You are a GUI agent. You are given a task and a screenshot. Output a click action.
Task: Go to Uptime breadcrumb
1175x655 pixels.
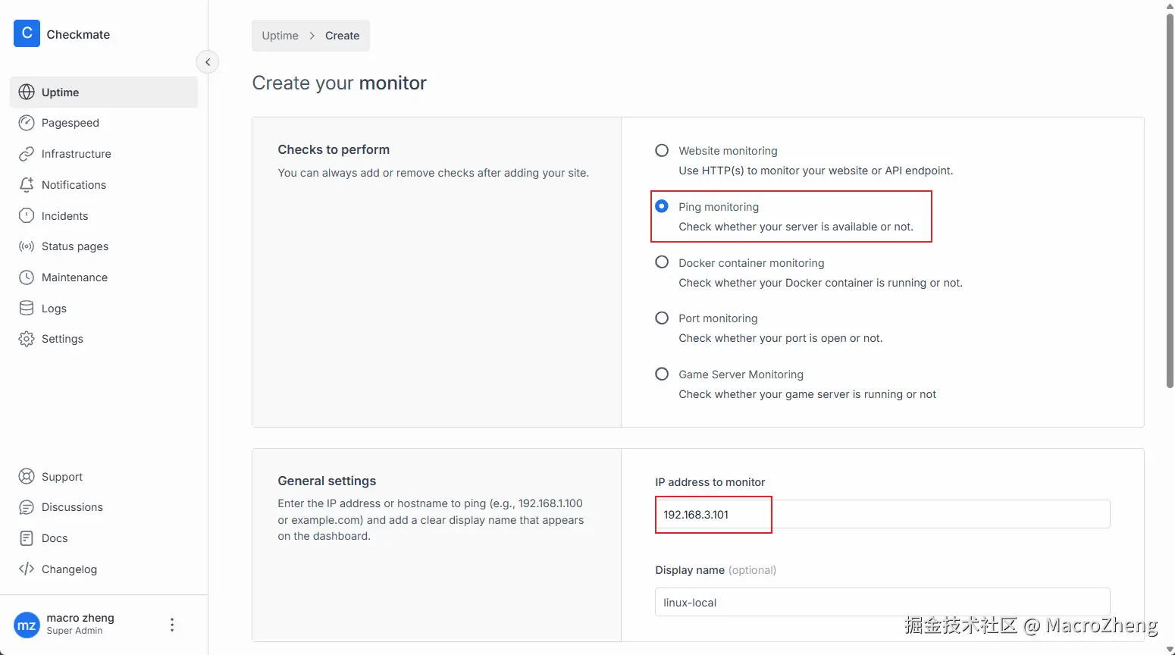pyautogui.click(x=280, y=36)
